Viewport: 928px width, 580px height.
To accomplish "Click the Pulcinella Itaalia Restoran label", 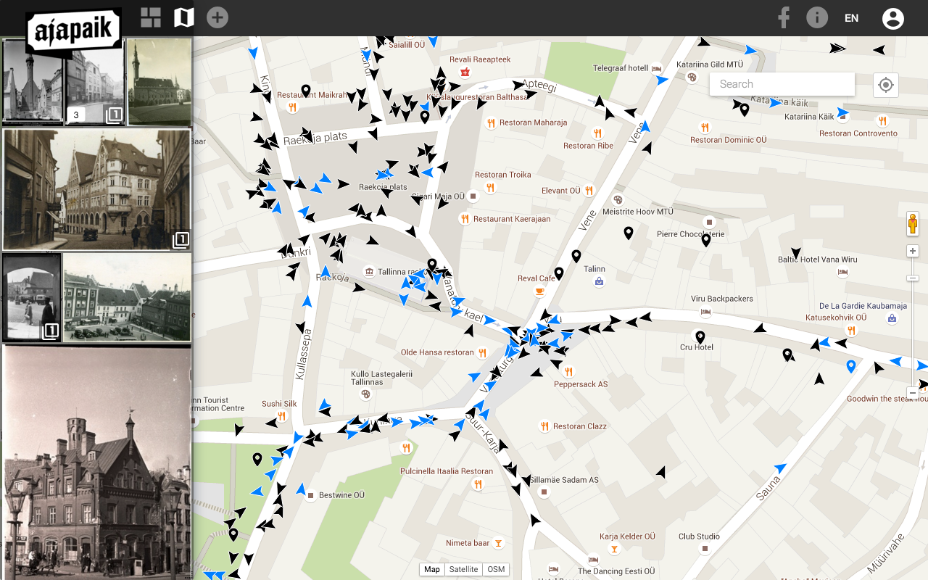I will pos(447,471).
